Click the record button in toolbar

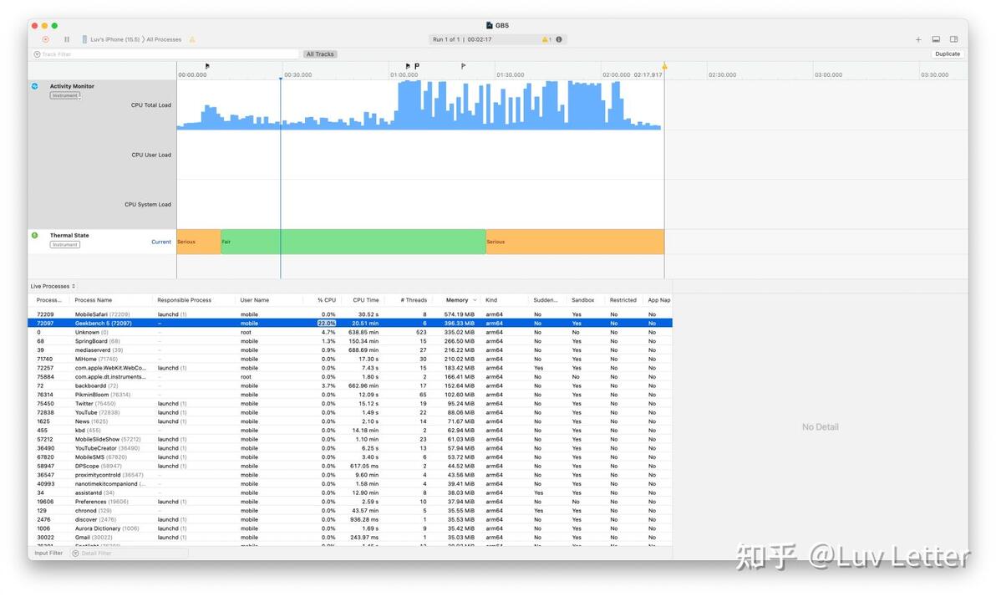click(x=46, y=39)
